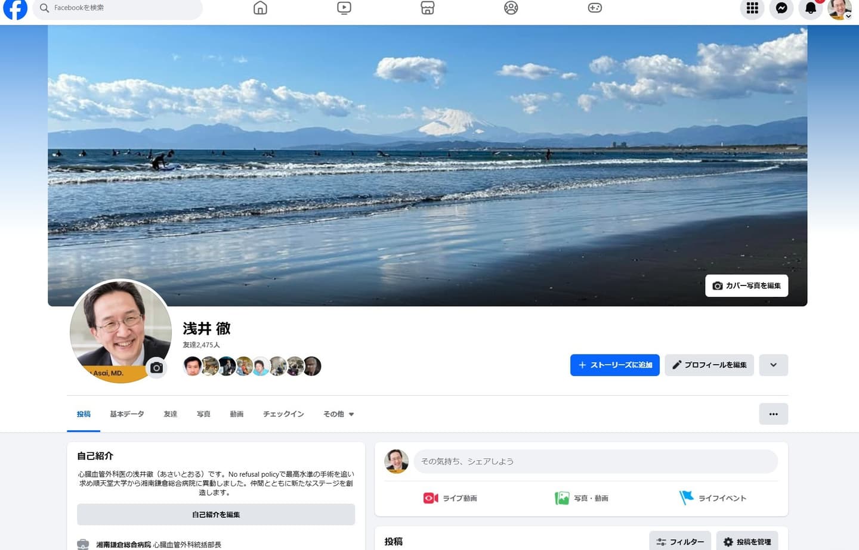
Task: Switch to the チェックイン tab
Action: 283,414
